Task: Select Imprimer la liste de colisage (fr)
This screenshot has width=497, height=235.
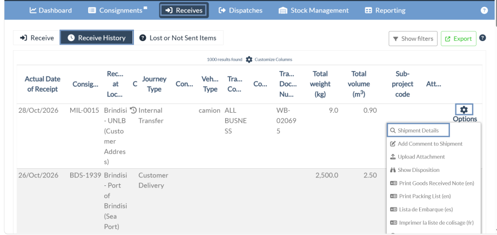Action: (432, 223)
